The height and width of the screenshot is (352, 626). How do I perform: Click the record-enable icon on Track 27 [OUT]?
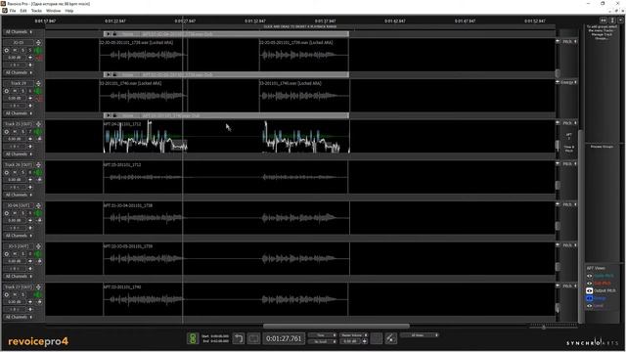(7, 294)
